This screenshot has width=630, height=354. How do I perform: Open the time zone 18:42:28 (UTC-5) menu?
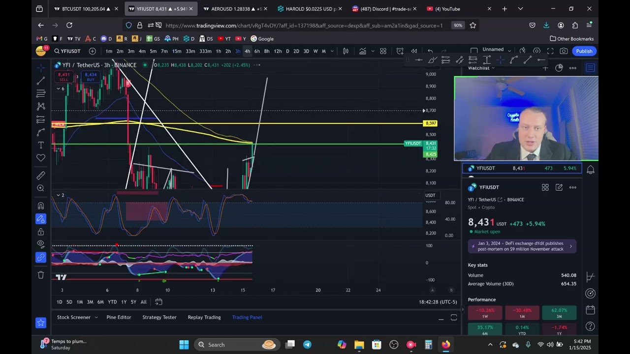438,302
